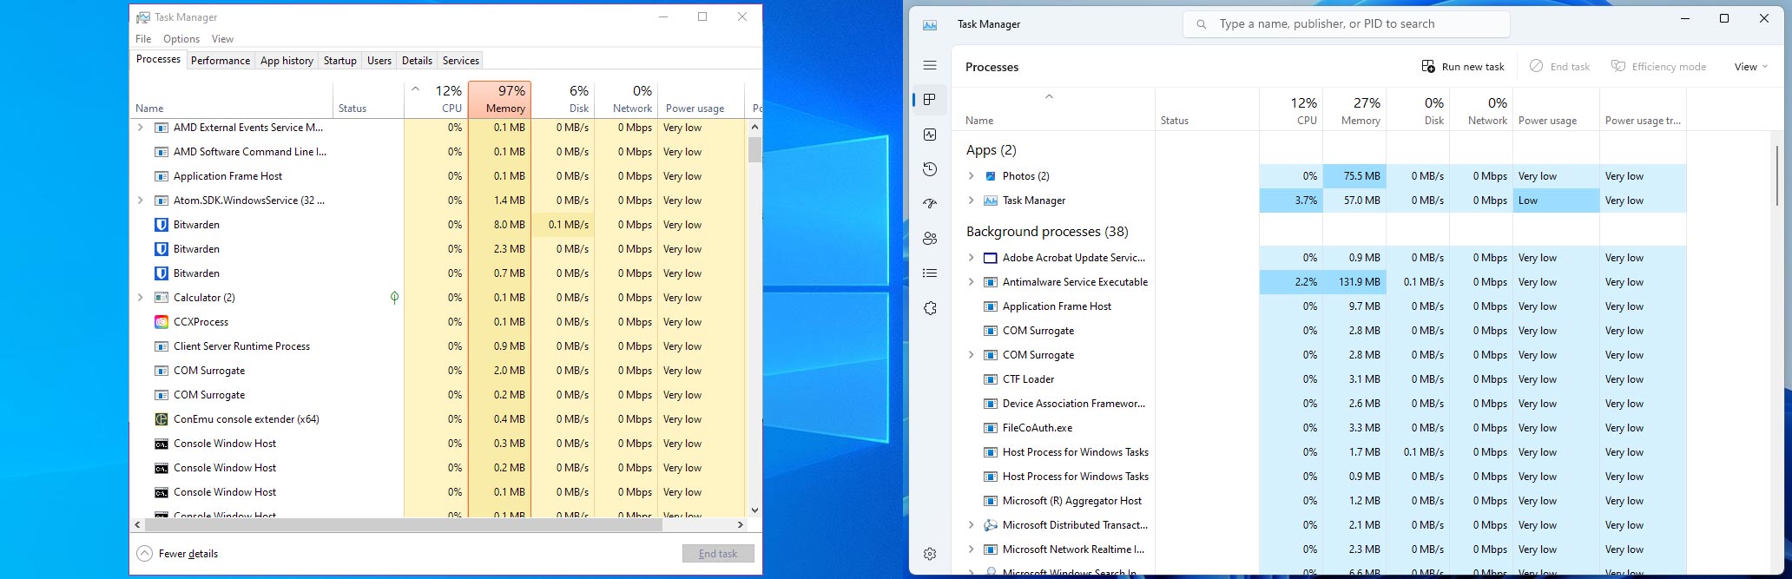
Task: Open the Users page from the sidebar icon
Action: click(x=930, y=239)
